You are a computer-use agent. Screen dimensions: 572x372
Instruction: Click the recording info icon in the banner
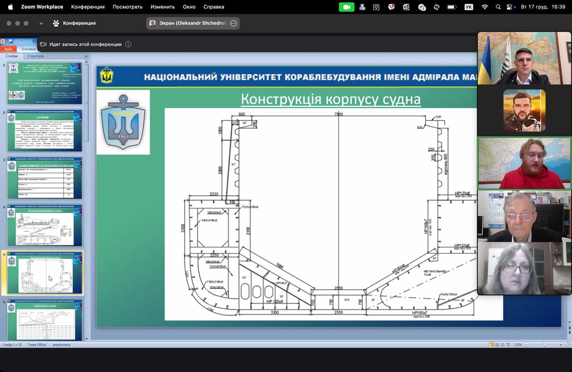coord(128,44)
